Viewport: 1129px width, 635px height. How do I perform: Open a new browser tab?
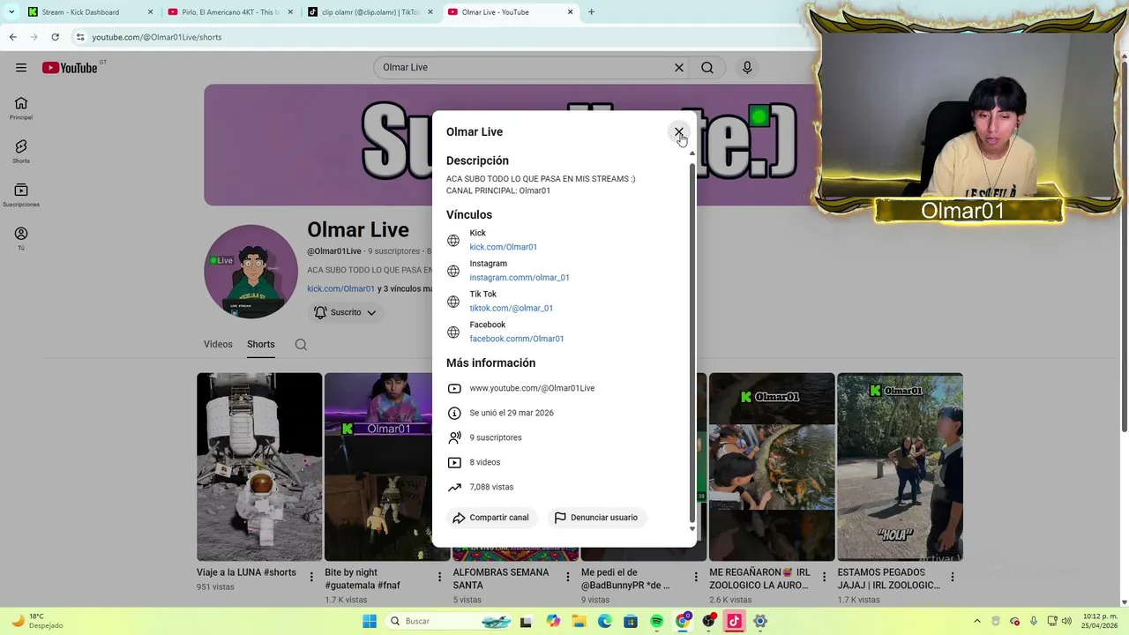coord(591,12)
